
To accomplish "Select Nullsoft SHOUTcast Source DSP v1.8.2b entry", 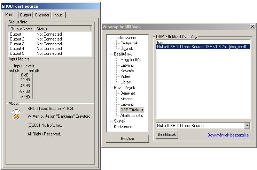I will tap(203, 47).
